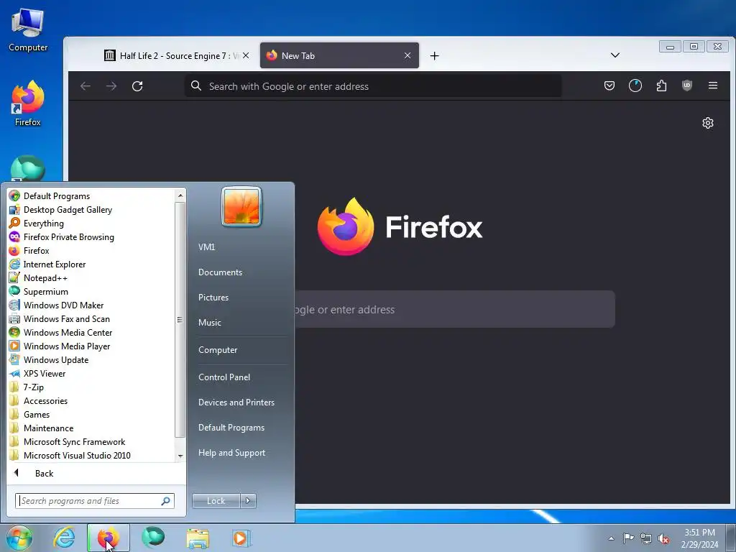Expand shutdown options arrow beside Lock
This screenshot has height=552, width=736.
click(248, 501)
